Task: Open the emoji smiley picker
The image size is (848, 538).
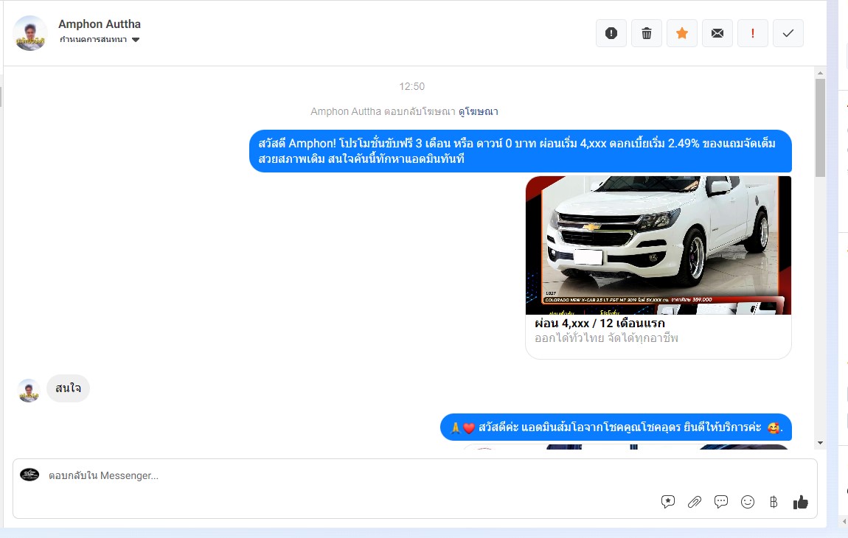Action: 748,502
